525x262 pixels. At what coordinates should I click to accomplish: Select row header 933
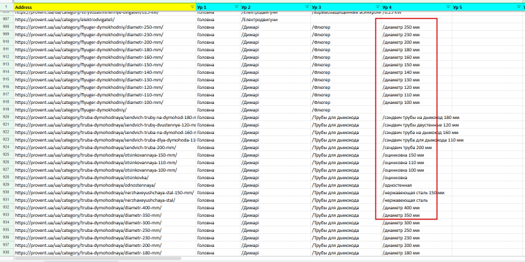pyautogui.click(x=7, y=215)
